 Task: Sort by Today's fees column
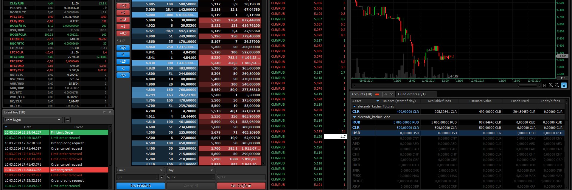pyautogui.click(x=550, y=101)
